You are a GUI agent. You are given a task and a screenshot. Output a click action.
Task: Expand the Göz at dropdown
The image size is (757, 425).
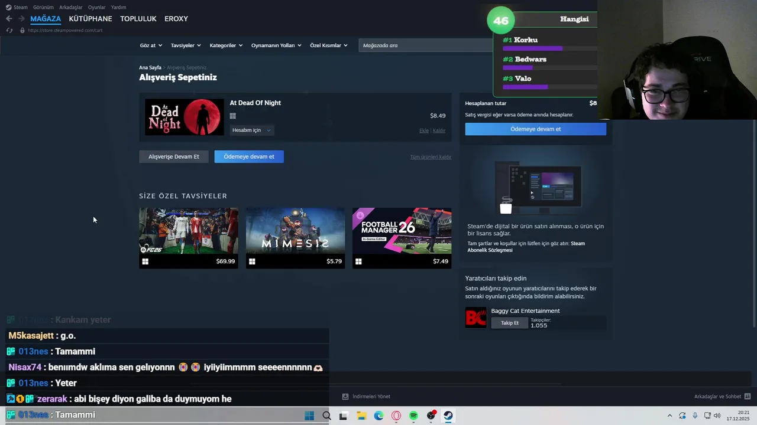click(151, 45)
